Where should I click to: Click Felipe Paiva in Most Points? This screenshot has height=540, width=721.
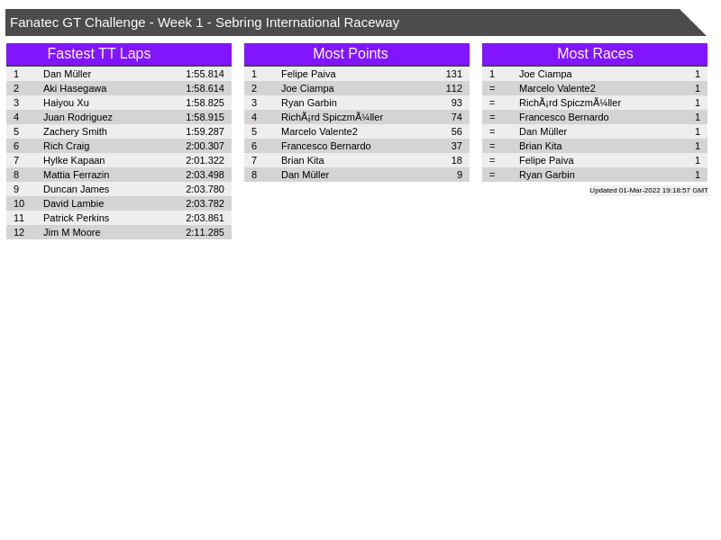tap(308, 74)
